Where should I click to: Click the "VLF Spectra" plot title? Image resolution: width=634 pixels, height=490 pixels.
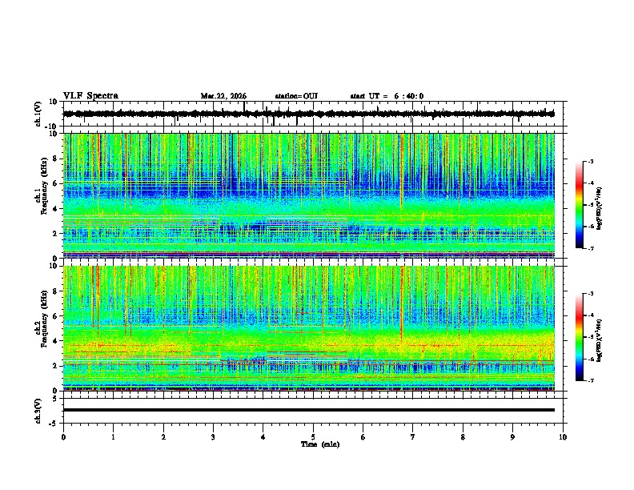click(90, 96)
